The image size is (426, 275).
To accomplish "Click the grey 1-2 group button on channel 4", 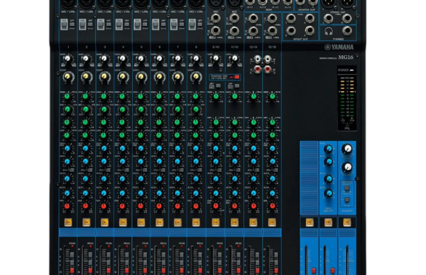I will (x=127, y=255).
